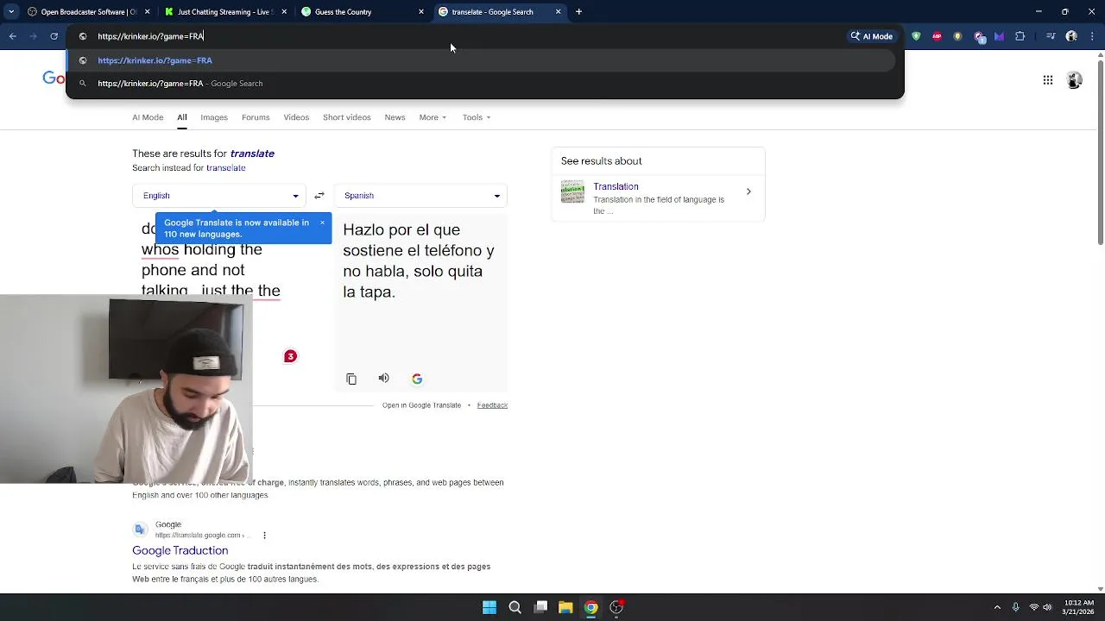1105x621 pixels.
Task: Open Google account avatar on page
Action: (1075, 80)
